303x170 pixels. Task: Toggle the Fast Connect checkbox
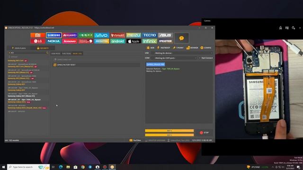pyautogui.click(x=206, y=58)
